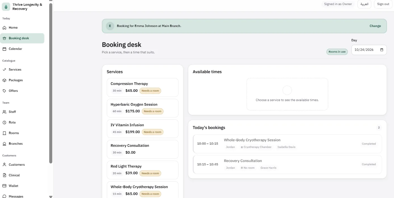Click the No room tag
394x198 pixels.
248,168
